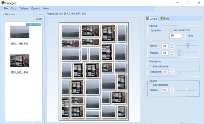Toggle Auto rotazione checkbox
This screenshot has width=204, height=124.
coord(150,66)
